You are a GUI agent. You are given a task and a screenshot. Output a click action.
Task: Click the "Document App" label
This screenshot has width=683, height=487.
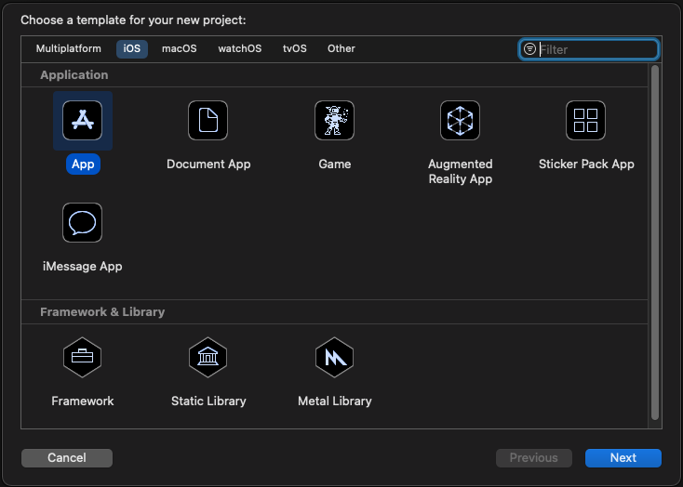click(208, 165)
